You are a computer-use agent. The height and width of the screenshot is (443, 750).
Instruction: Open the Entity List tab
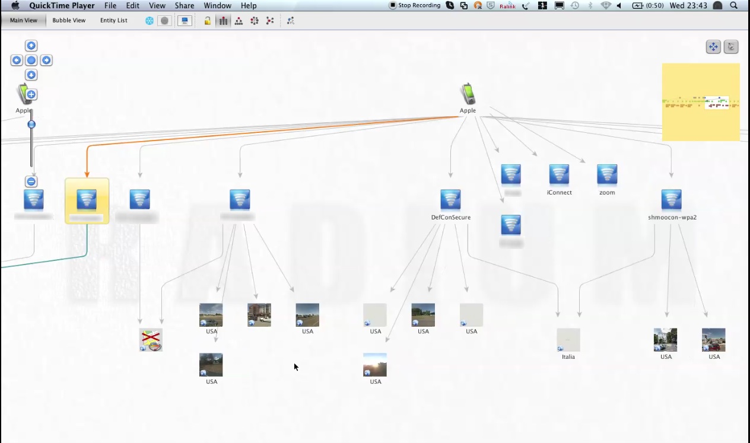113,20
